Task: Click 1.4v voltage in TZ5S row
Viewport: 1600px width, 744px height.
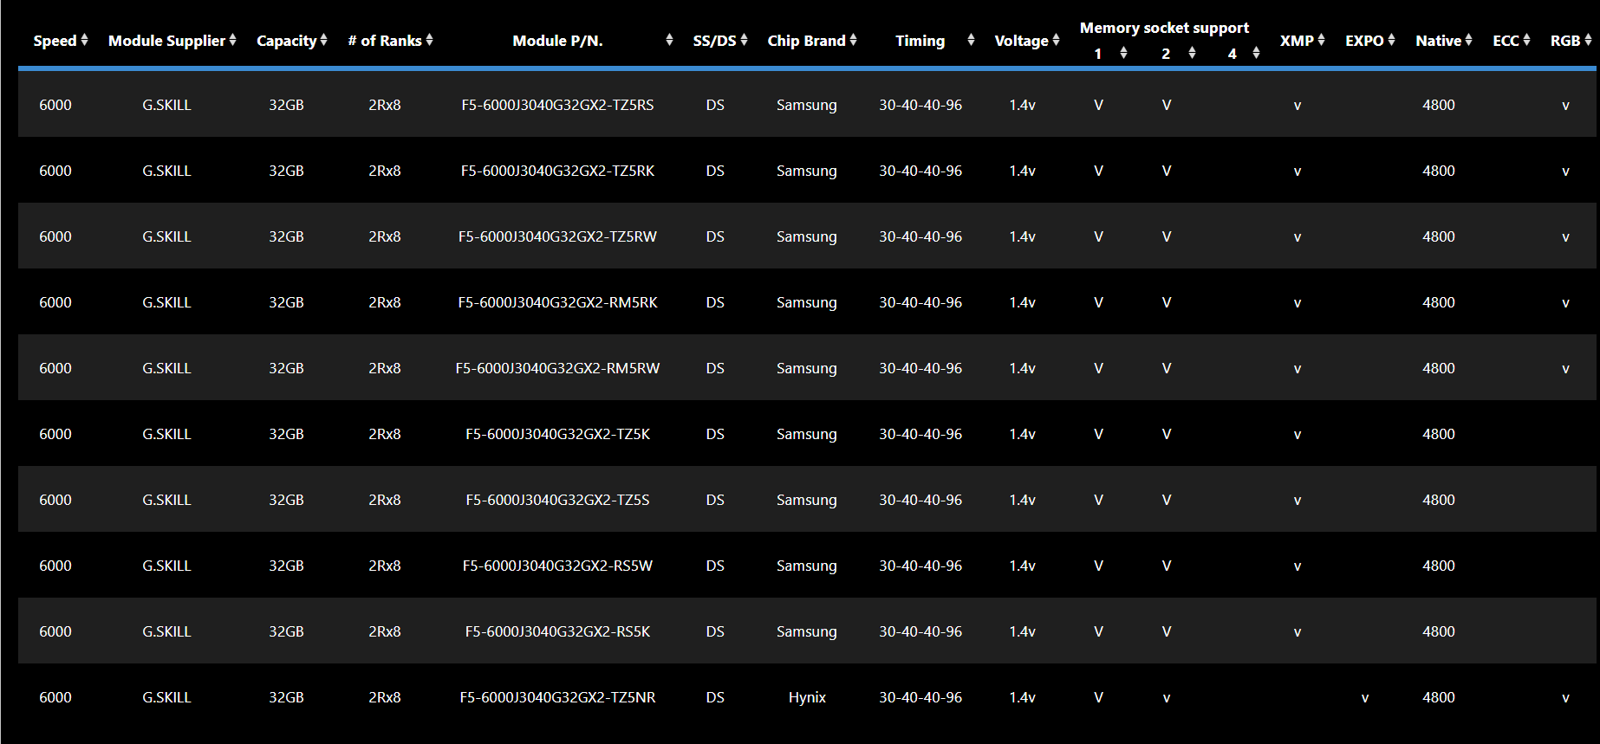Action: [x=1022, y=500]
